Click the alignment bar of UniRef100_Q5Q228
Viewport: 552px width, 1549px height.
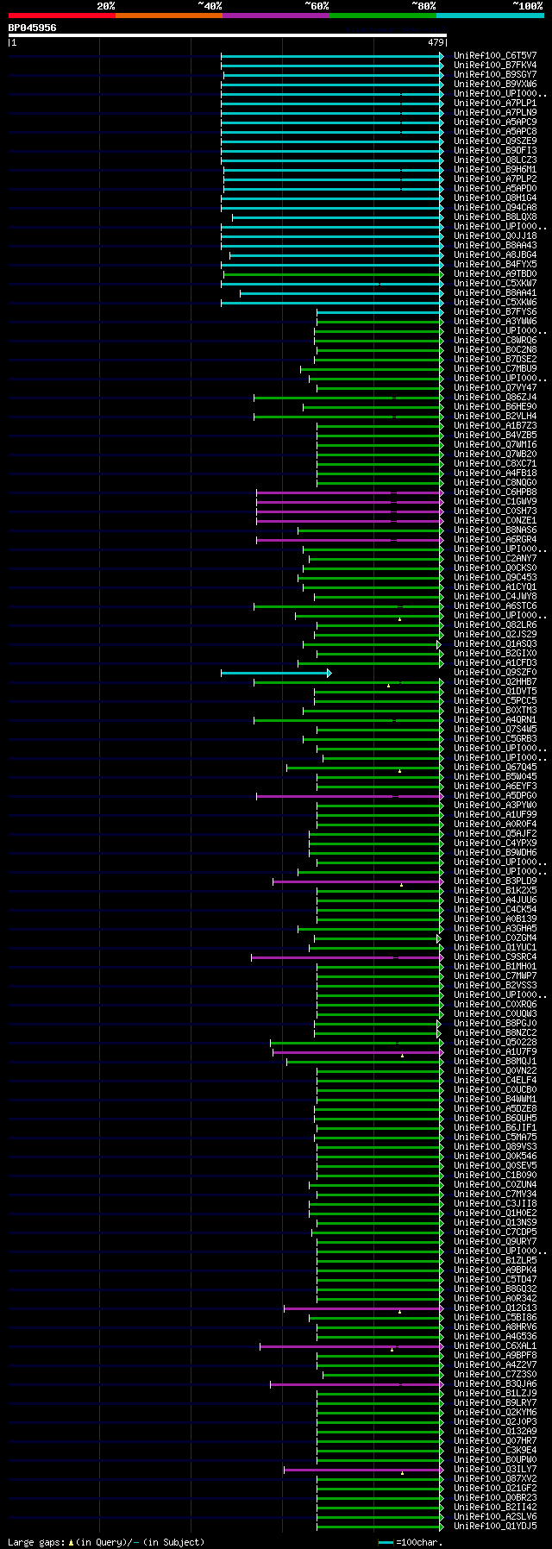point(357,1043)
